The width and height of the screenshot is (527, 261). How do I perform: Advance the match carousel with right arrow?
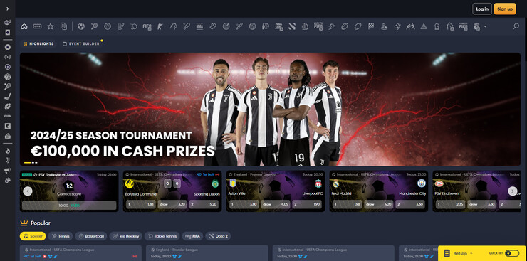click(x=513, y=191)
